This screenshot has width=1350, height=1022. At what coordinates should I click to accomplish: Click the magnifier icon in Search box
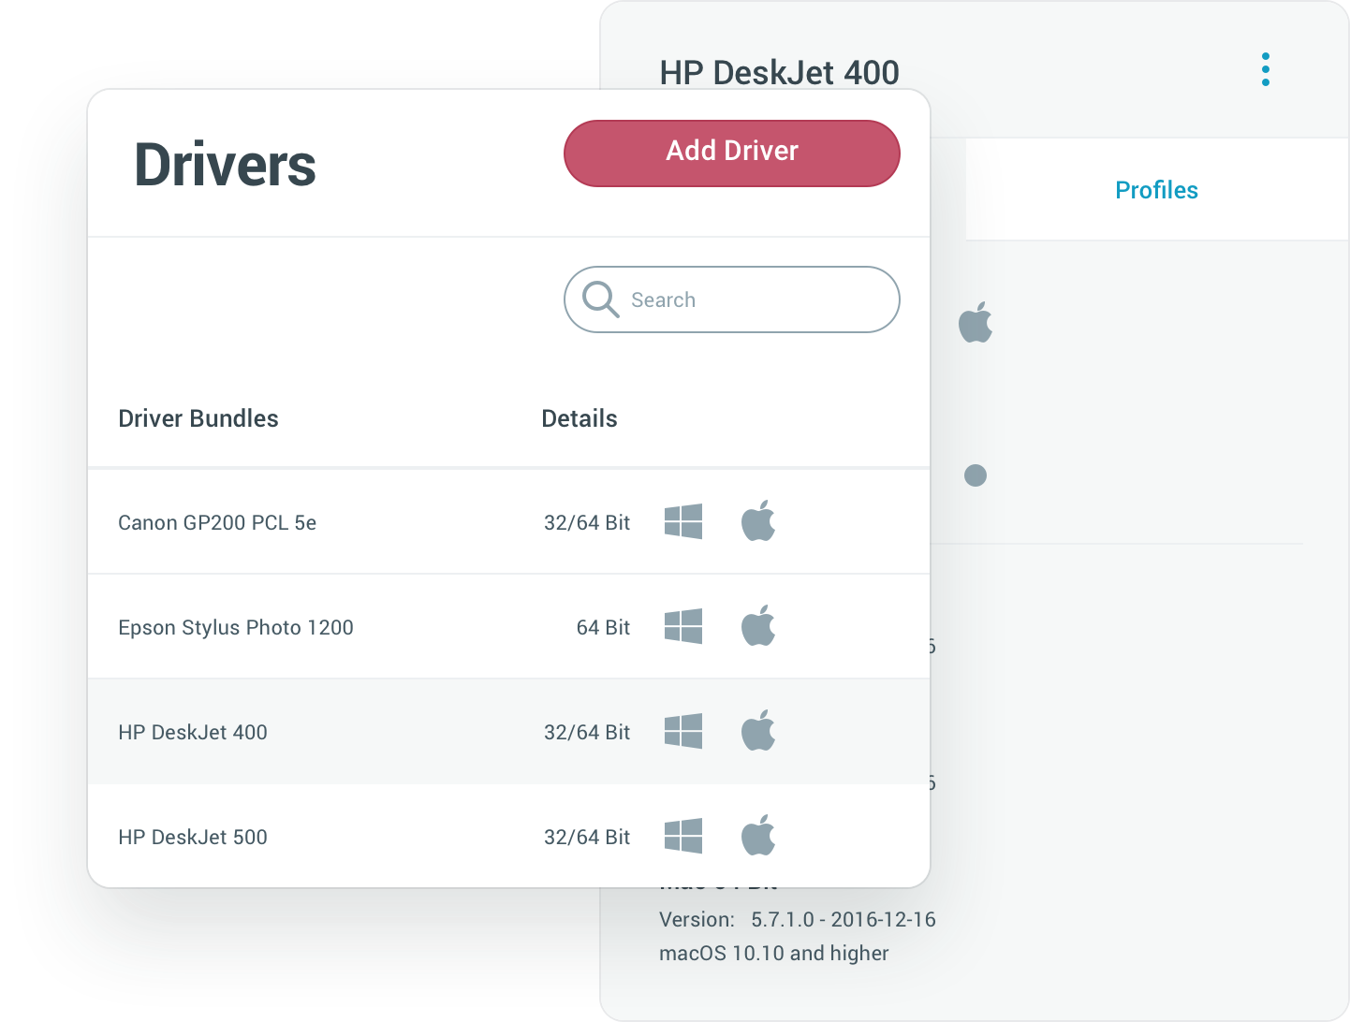tap(600, 299)
